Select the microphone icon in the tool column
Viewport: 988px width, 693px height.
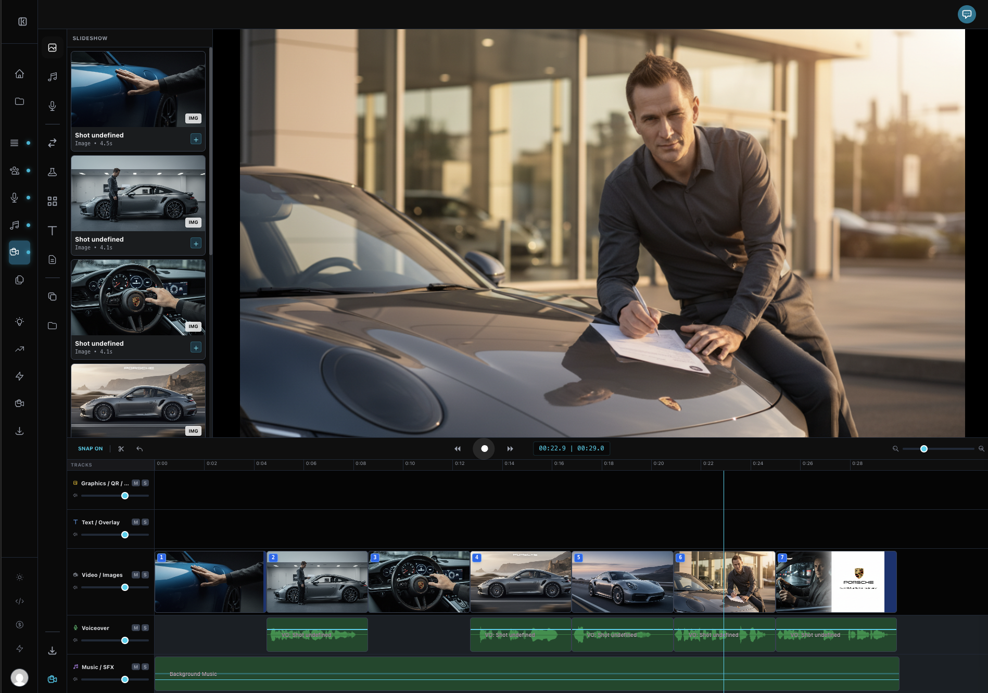click(x=53, y=106)
